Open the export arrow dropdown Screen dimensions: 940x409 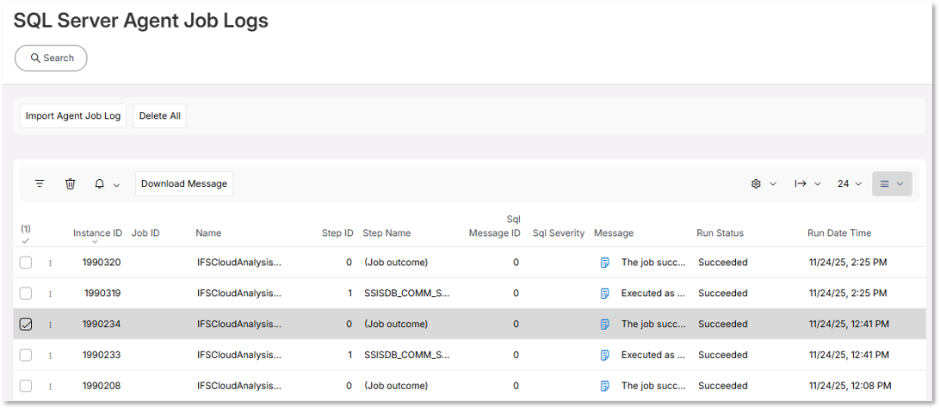point(807,183)
